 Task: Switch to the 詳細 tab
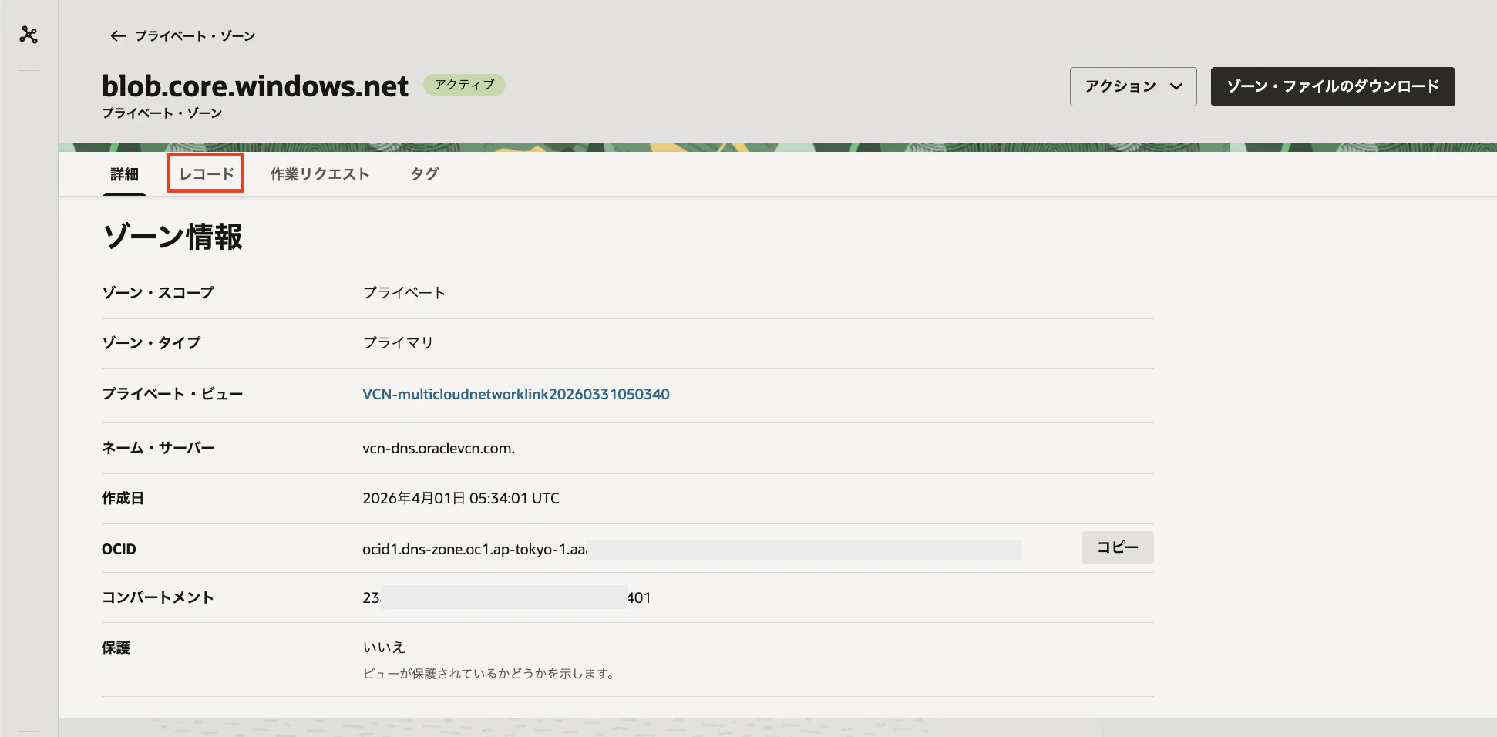124,174
